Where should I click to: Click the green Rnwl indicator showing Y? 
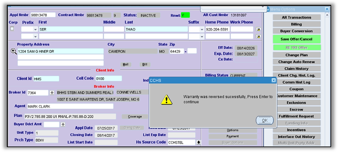point(185,15)
